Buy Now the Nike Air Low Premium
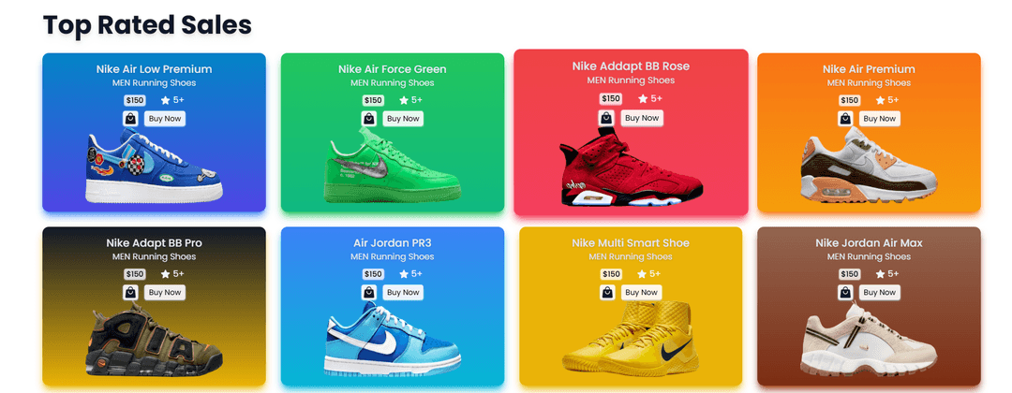Screen dimensions: 1012x393 click(x=165, y=119)
